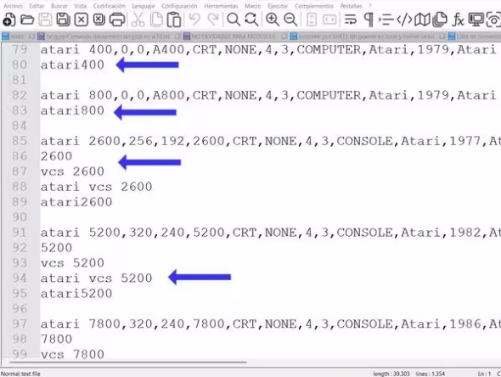This screenshot has width=501, height=377.
Task: Open Find with the magnifier icon
Action: 234,20
